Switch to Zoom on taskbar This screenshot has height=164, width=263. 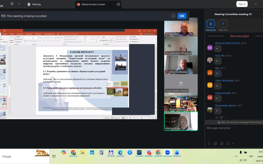[x=167, y=153]
